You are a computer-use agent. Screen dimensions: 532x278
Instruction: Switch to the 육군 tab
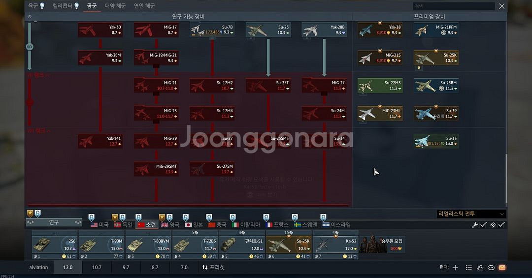tap(36, 6)
